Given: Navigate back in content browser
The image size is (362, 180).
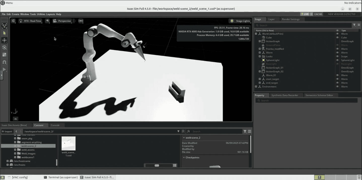Looking at the screenshot, I should coord(16,131).
